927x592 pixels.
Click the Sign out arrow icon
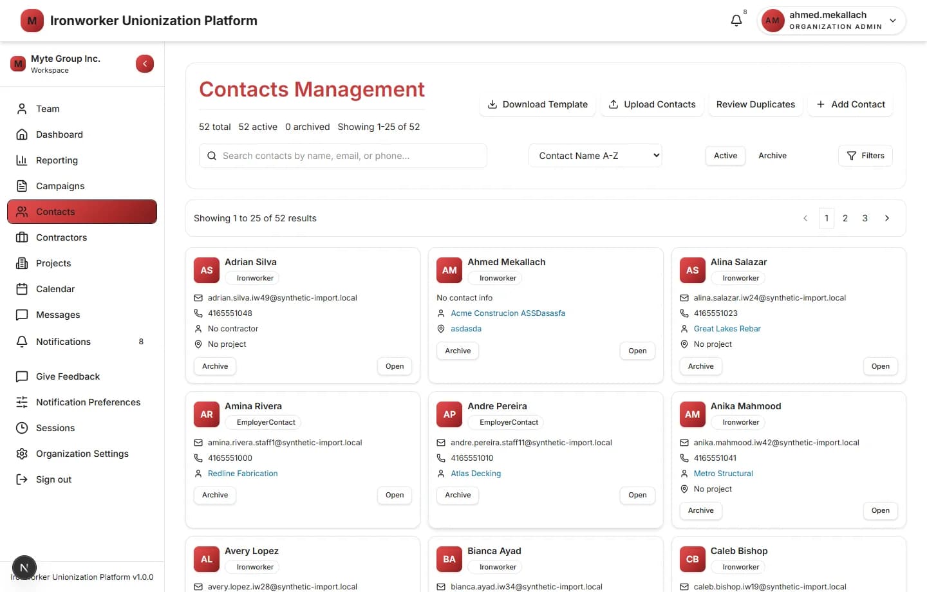pos(22,479)
